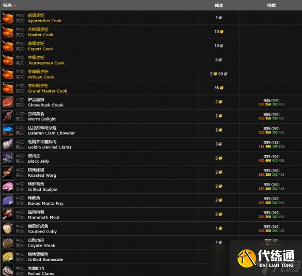
Task: Open the Expert Cook link
Action: coord(40,49)
